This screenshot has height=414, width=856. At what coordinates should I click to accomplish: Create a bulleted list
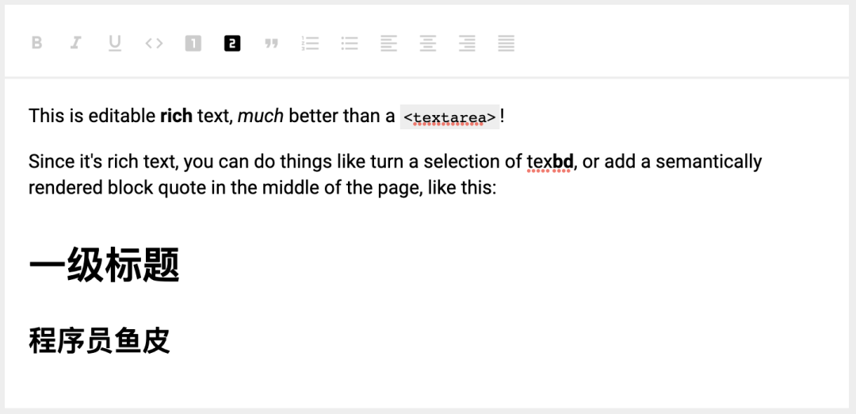click(350, 43)
